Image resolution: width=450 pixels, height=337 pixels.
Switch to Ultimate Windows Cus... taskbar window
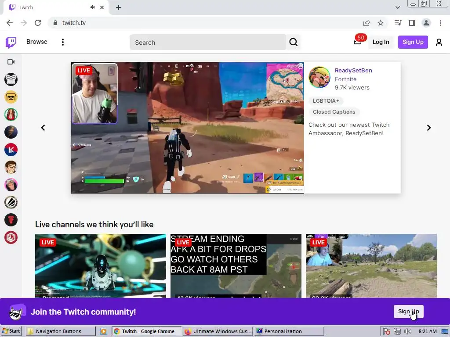[218, 331]
